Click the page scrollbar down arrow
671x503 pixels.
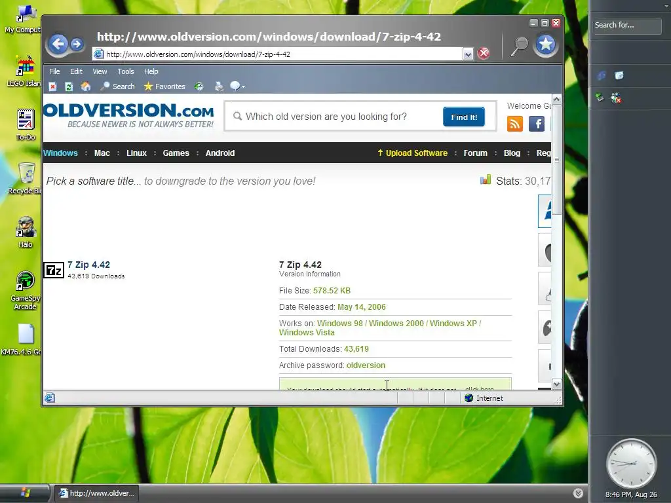(x=556, y=384)
